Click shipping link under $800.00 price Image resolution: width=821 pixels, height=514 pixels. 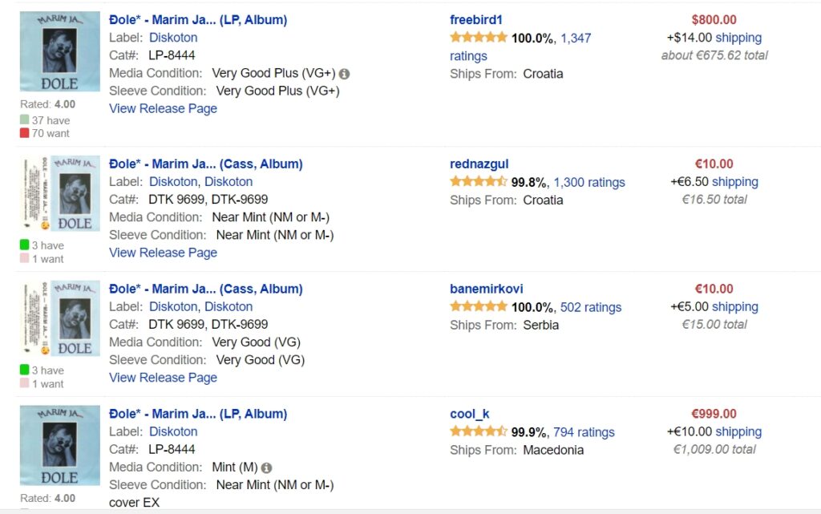pyautogui.click(x=738, y=38)
